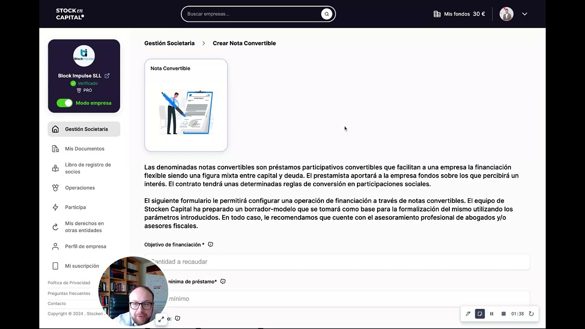Open the Preguntas frecuentes link
585x329 pixels.
[69, 293]
